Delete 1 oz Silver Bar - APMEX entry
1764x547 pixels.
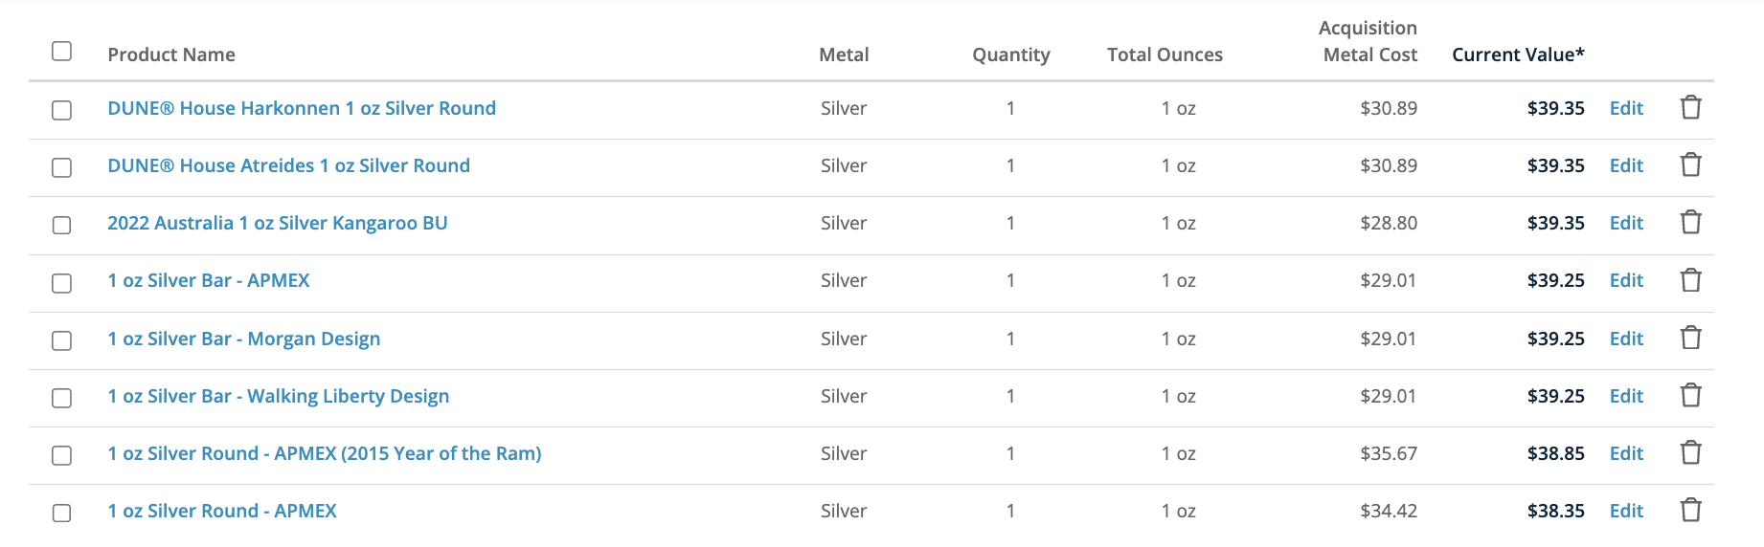click(1691, 280)
